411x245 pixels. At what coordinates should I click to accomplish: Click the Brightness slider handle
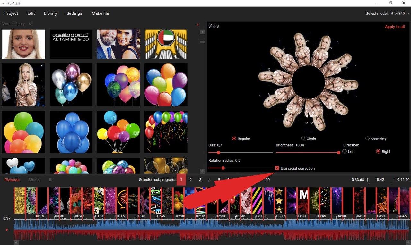[x=338, y=153]
